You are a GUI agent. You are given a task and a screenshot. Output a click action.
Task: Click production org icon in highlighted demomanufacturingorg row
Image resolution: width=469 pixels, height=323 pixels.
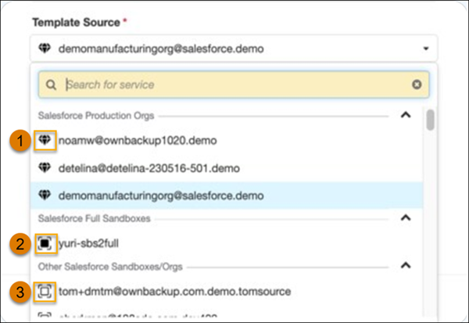(x=45, y=195)
